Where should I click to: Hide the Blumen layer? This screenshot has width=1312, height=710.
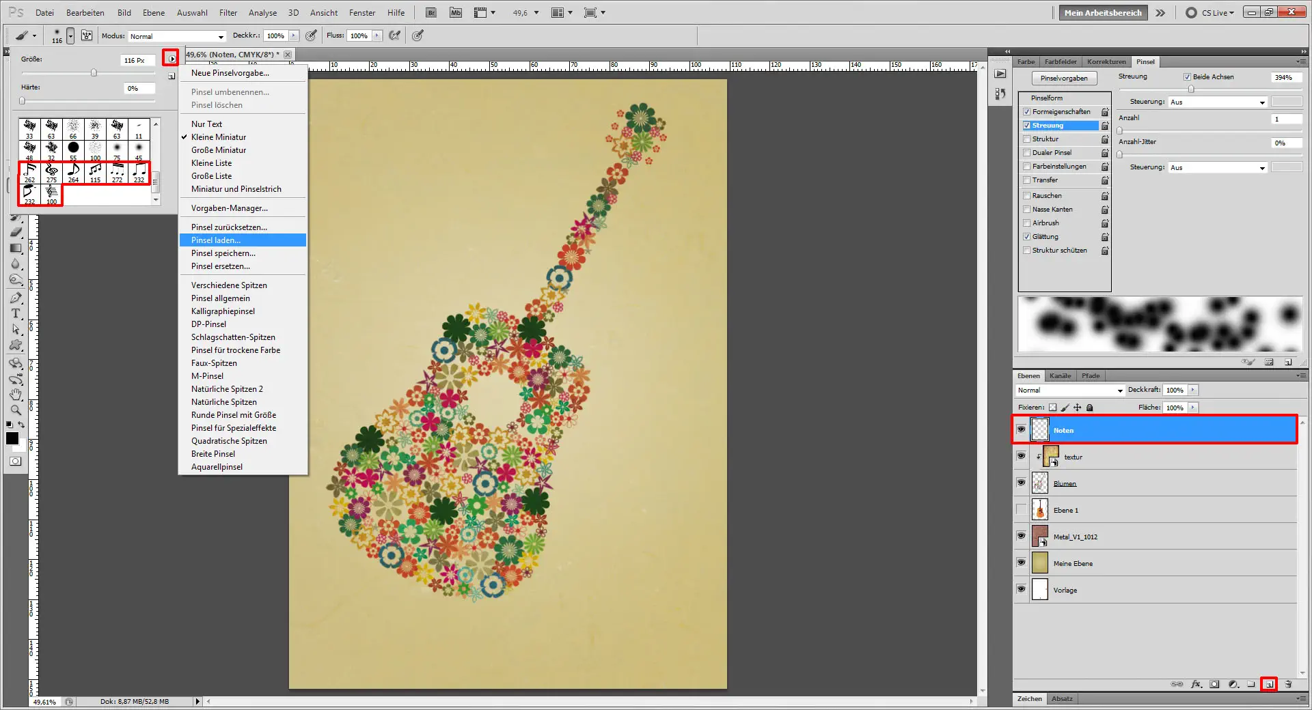point(1022,483)
